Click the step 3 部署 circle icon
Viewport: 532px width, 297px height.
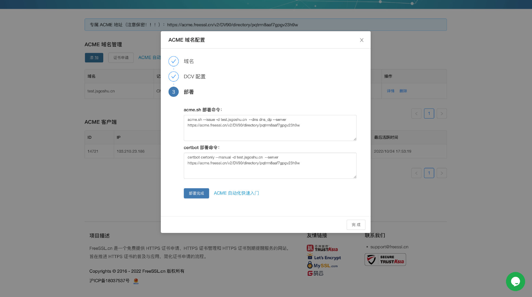pos(173,92)
